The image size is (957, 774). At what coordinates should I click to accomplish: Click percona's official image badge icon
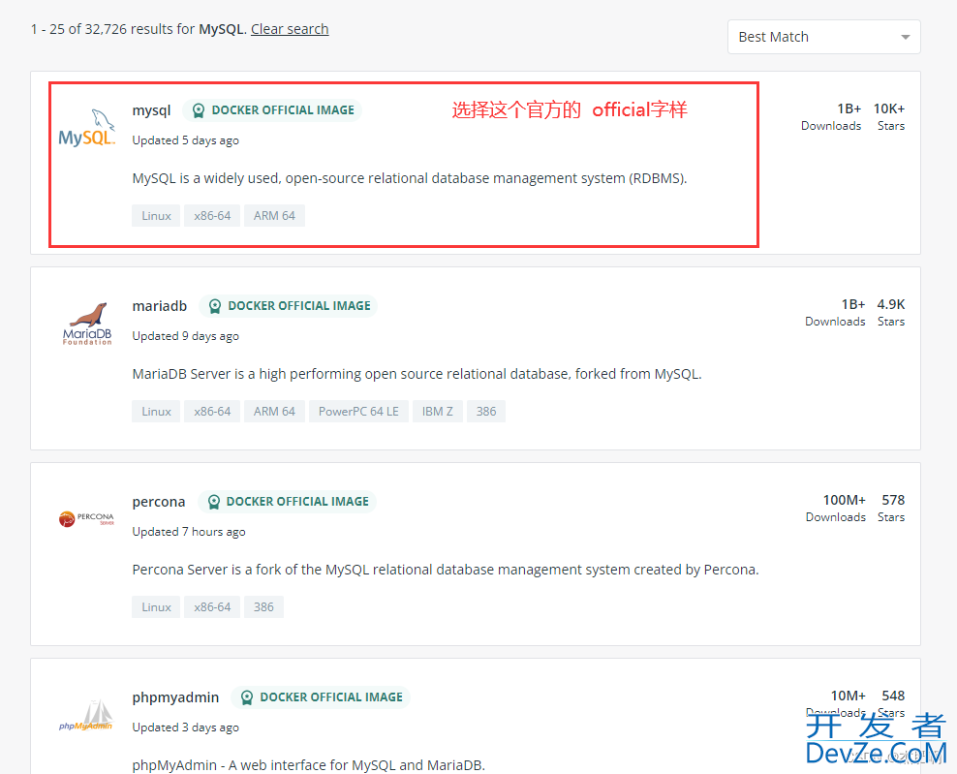pos(214,502)
